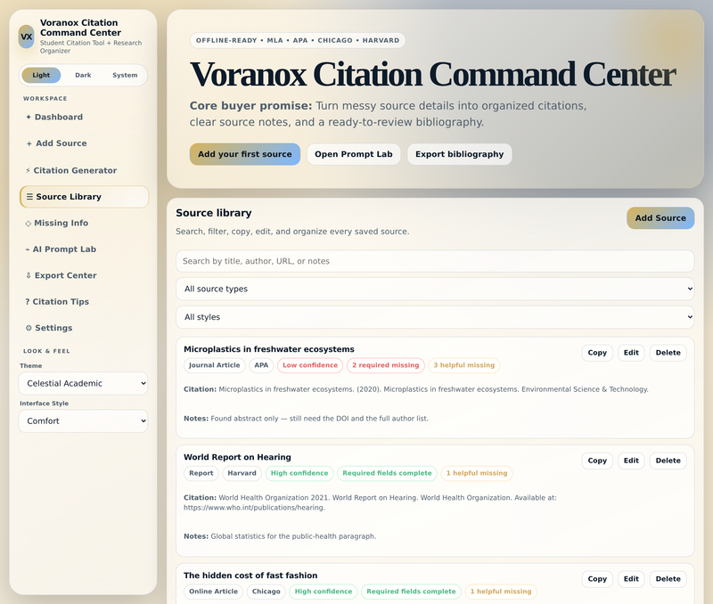Copy the World Report on Hearing citation
The width and height of the screenshot is (713, 604).
pyautogui.click(x=597, y=461)
